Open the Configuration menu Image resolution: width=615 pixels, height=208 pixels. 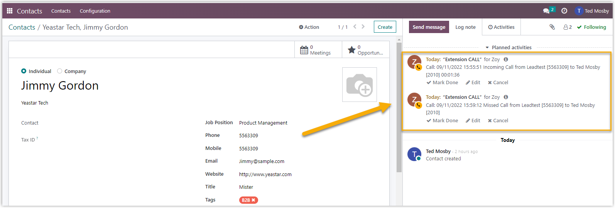pos(95,11)
